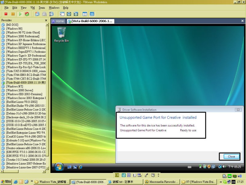The width and height of the screenshot is (246, 185).
Task: Open the Edit menu
Action: (15, 8)
